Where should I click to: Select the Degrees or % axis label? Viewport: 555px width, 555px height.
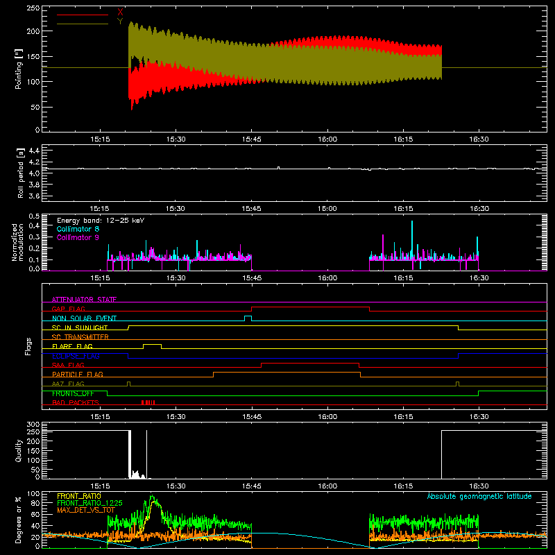click(x=19, y=520)
